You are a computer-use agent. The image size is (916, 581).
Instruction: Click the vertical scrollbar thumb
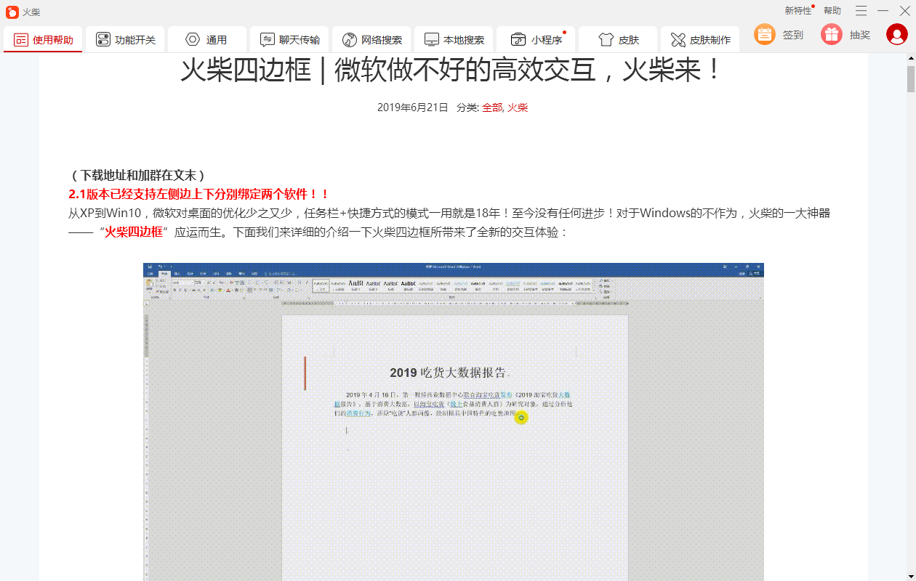click(911, 78)
